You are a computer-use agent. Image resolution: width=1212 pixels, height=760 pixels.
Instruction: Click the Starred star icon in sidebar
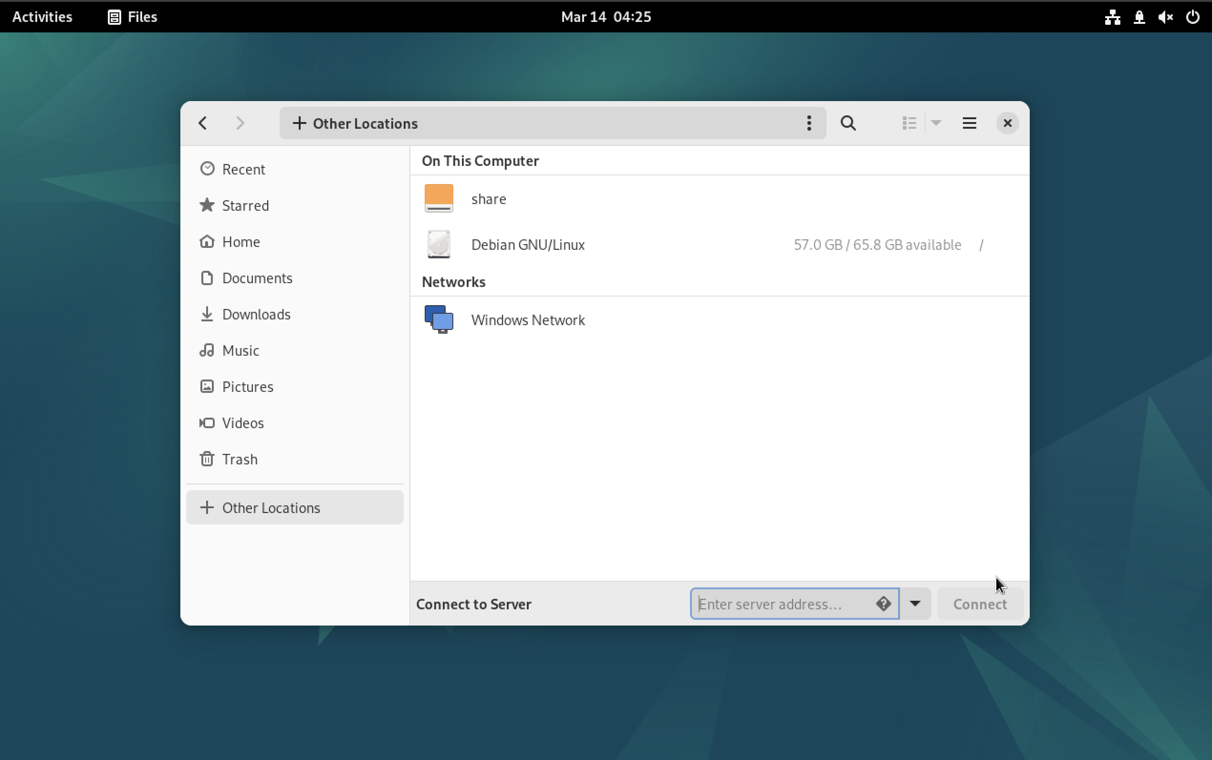click(207, 205)
